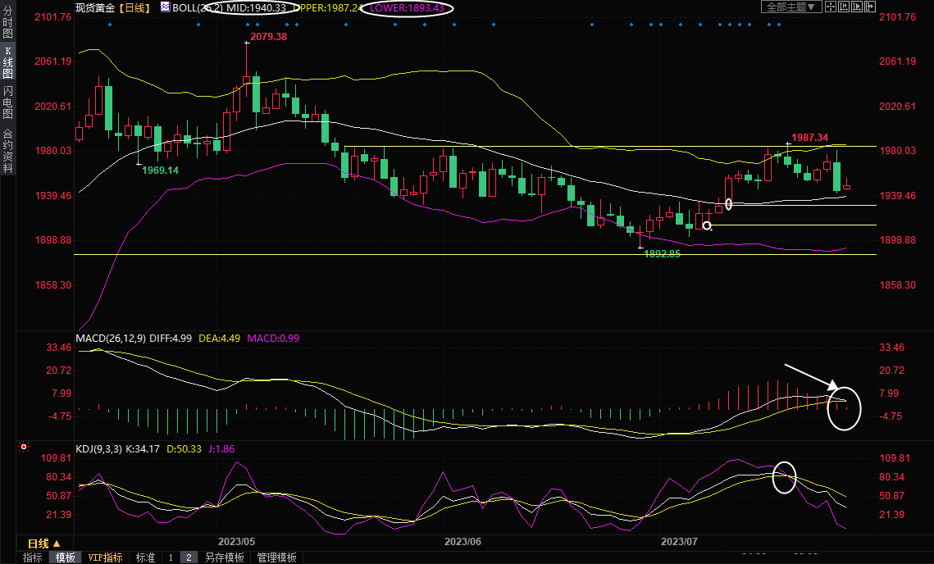Click the 管理模板 button
This screenshot has width=934, height=564.
tap(276, 557)
